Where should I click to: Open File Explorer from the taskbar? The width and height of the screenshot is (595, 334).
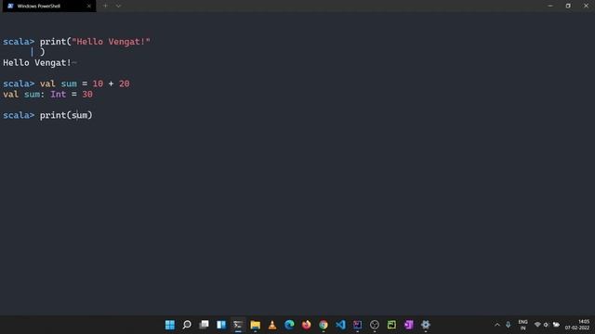[255, 325]
